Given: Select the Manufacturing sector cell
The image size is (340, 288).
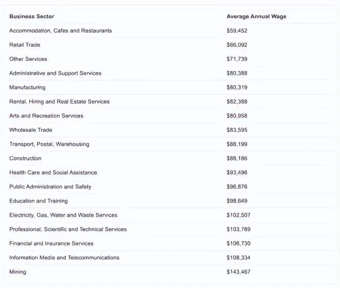Looking at the screenshot, I should click(x=27, y=88).
